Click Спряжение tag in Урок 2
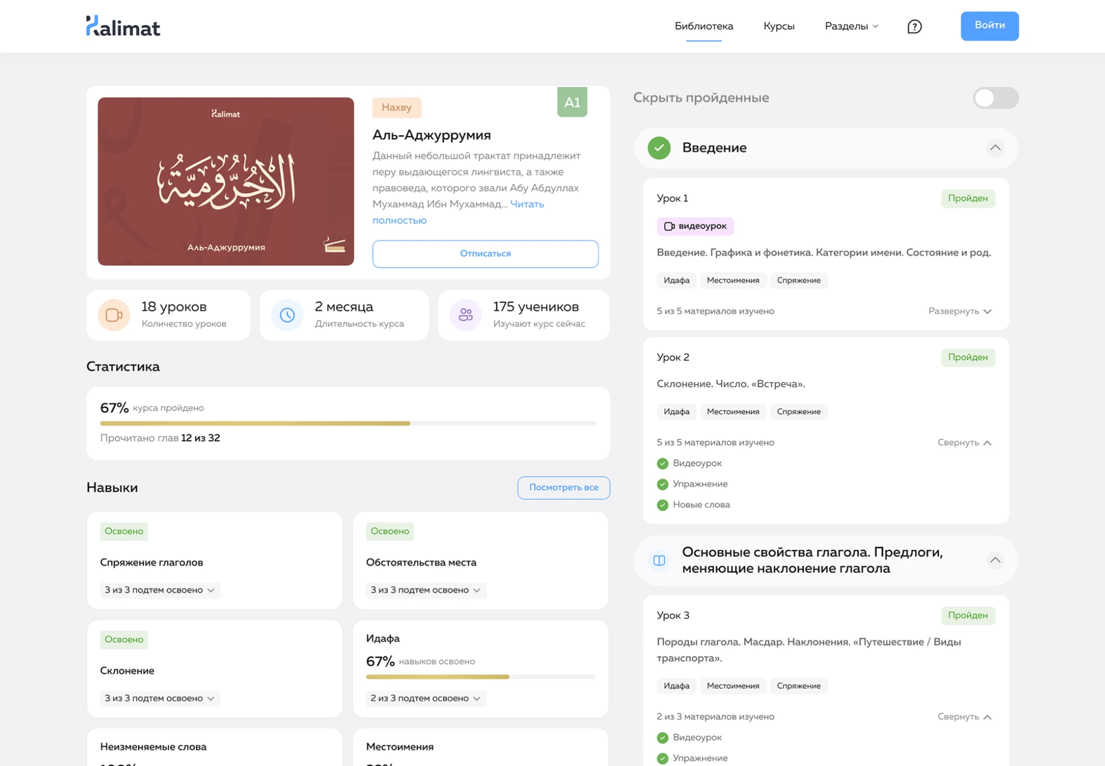Viewport: 1105px width, 766px height. [x=798, y=412]
